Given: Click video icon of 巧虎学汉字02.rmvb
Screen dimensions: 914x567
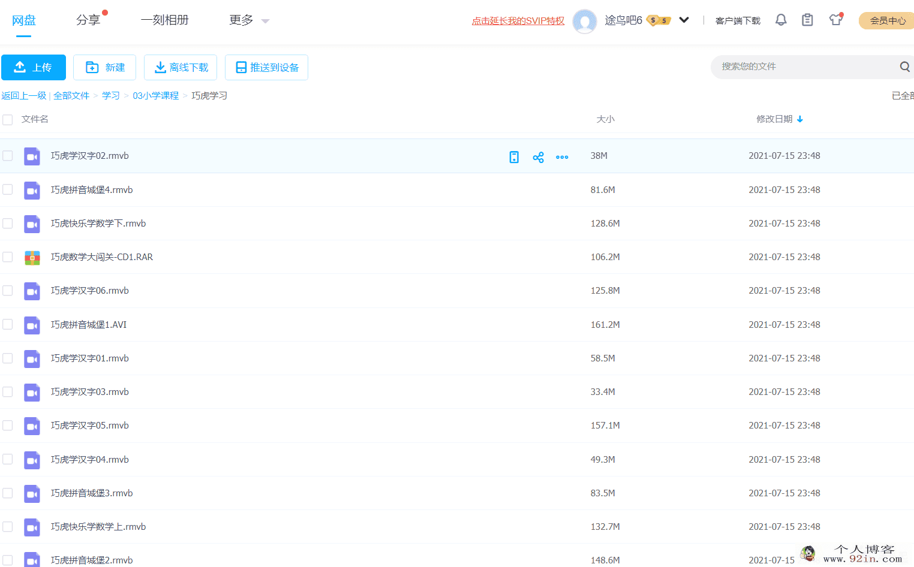Looking at the screenshot, I should (x=32, y=156).
